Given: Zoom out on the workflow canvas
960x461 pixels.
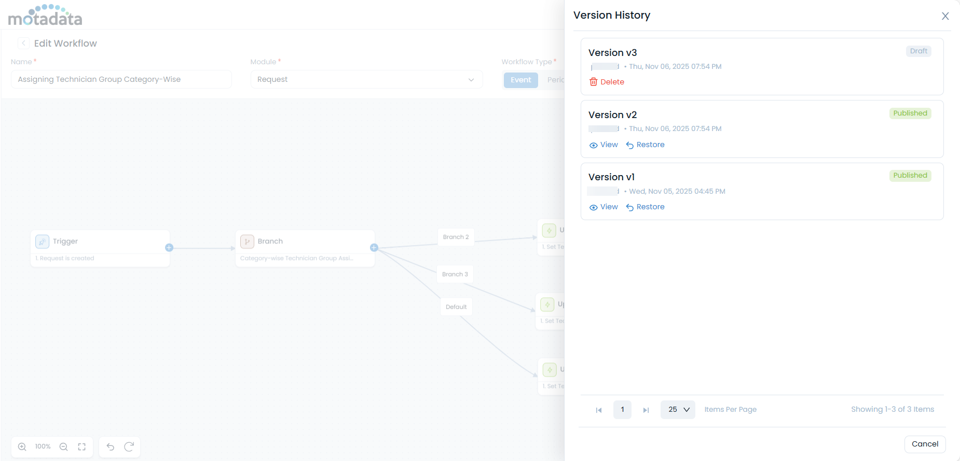Looking at the screenshot, I should pos(64,446).
